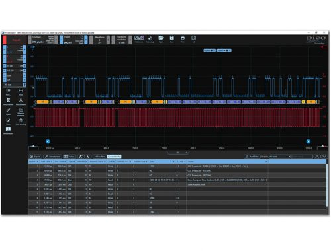Click the Print icon in top toolbar
This screenshot has height=251, width=331.
click(x=183, y=39)
